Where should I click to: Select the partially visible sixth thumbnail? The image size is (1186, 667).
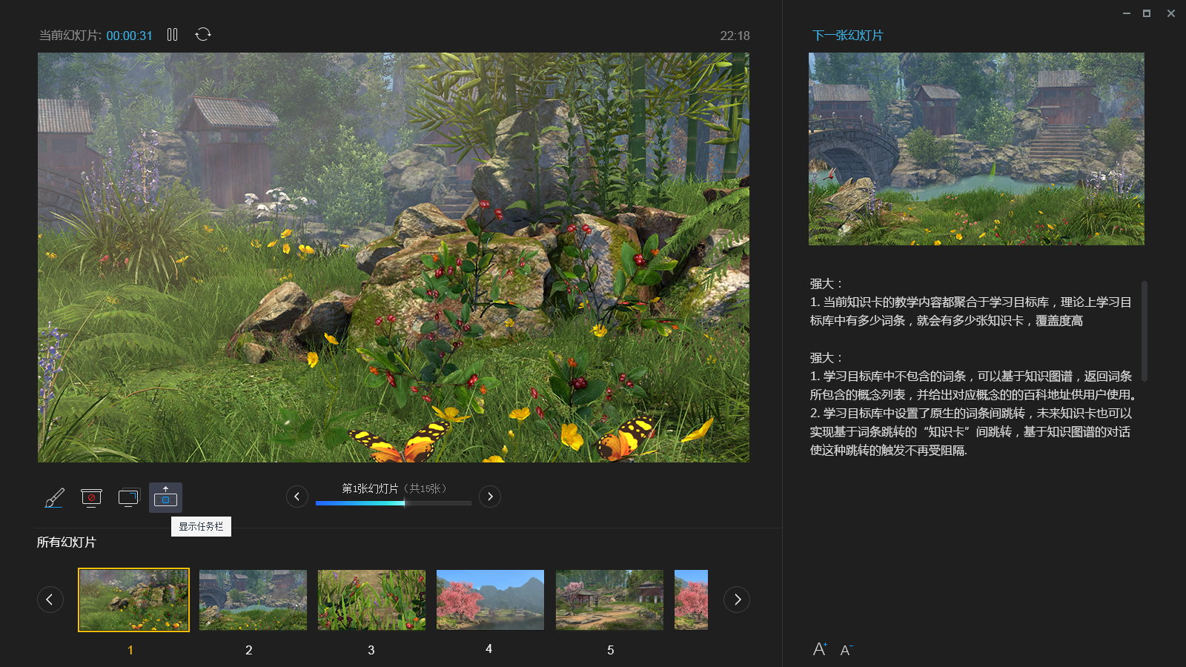[691, 600]
